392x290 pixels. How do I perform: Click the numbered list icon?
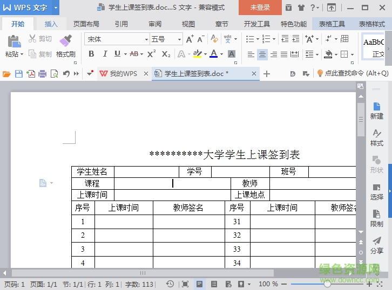[x=266, y=39]
